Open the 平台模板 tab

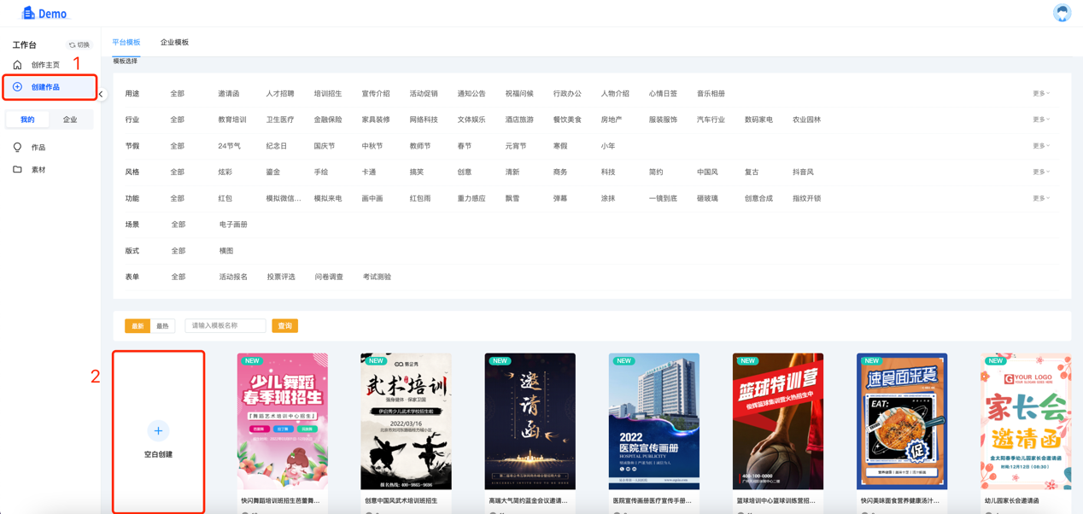pos(126,42)
